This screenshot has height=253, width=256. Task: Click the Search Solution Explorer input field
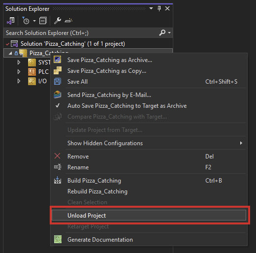(81, 33)
